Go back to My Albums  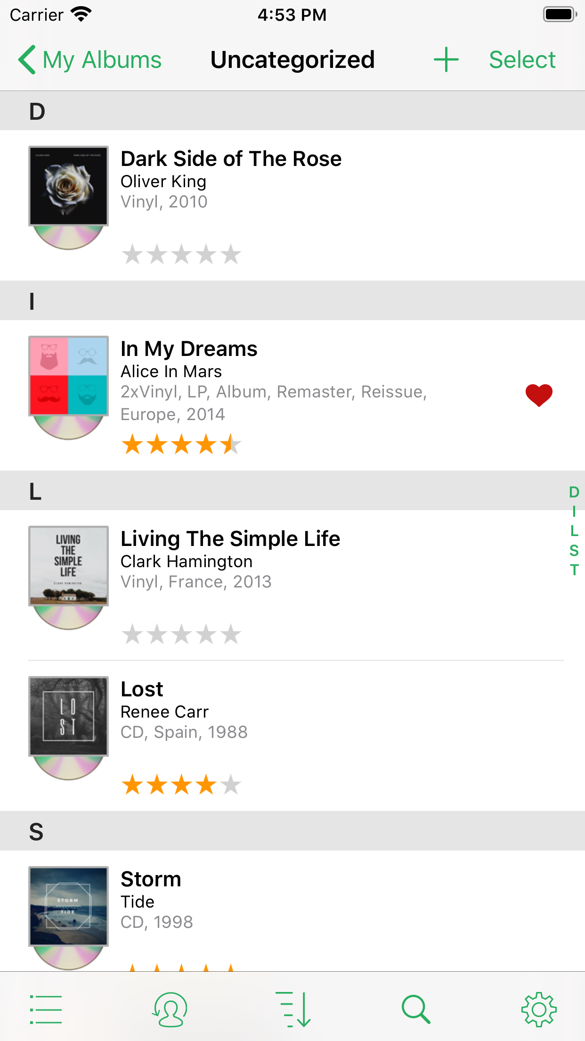tap(90, 60)
